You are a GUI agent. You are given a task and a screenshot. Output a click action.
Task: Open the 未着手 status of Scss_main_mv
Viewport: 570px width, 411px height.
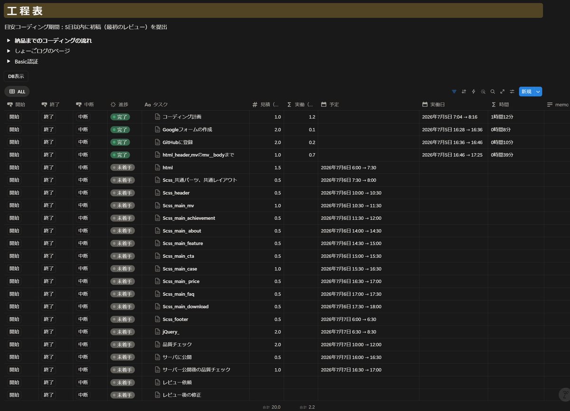point(123,205)
